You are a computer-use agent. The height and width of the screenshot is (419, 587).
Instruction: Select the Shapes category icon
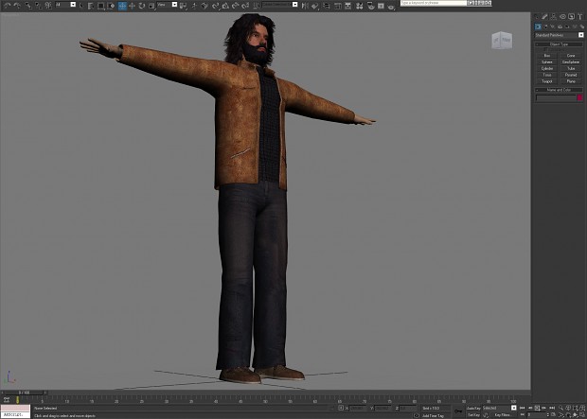tap(545, 26)
